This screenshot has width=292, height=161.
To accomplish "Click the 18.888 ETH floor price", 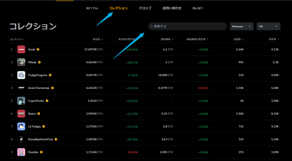I will click(x=166, y=75).
